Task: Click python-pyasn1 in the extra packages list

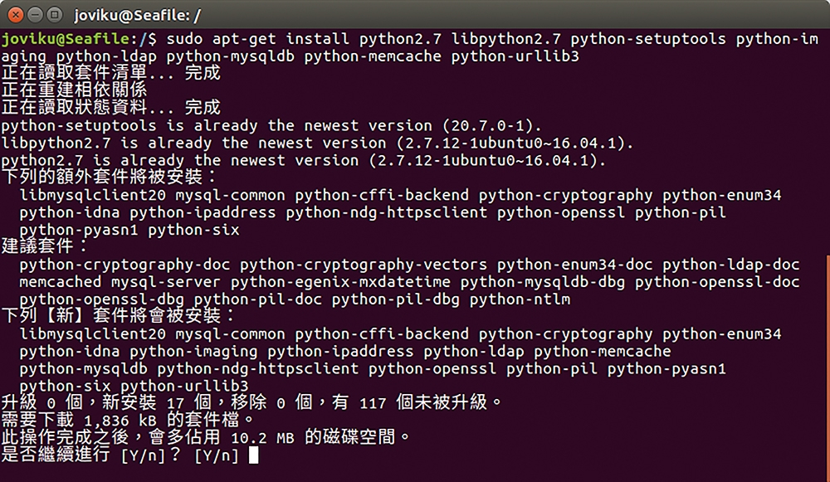Action: click(79, 230)
